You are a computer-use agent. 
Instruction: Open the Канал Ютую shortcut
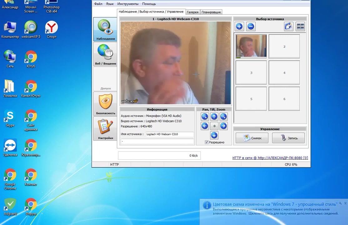click(31, 89)
